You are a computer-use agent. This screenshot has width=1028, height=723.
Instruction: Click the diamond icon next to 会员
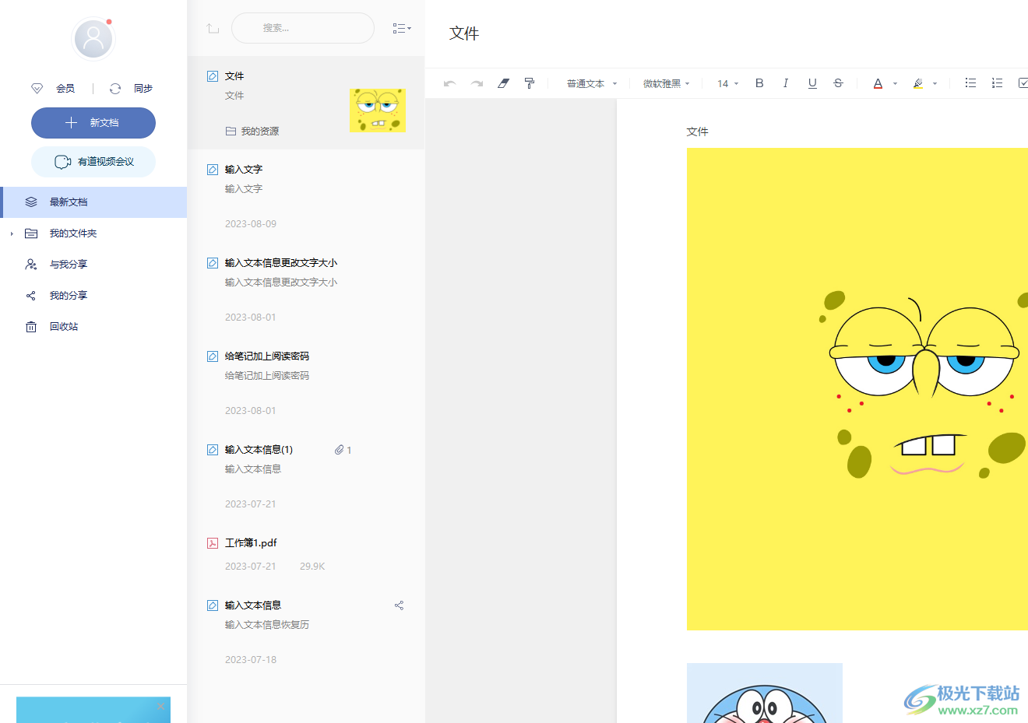37,89
